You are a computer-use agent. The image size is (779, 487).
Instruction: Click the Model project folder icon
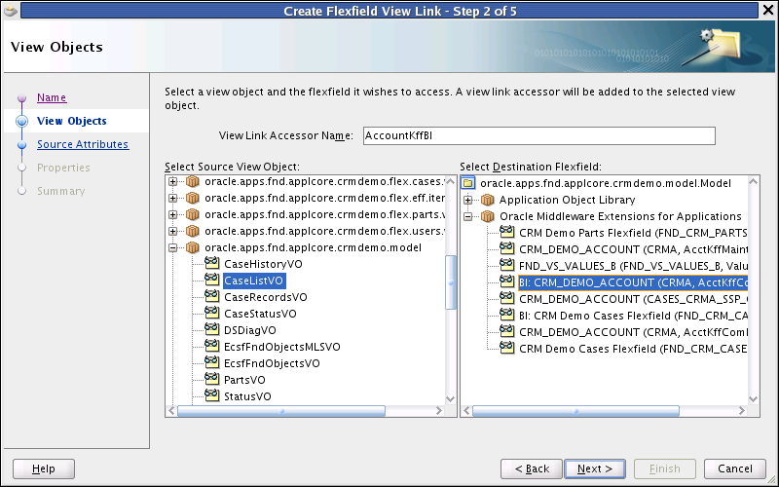tap(467, 183)
